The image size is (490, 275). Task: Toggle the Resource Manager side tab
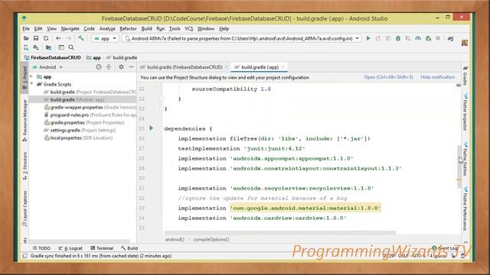[x=24, y=121]
